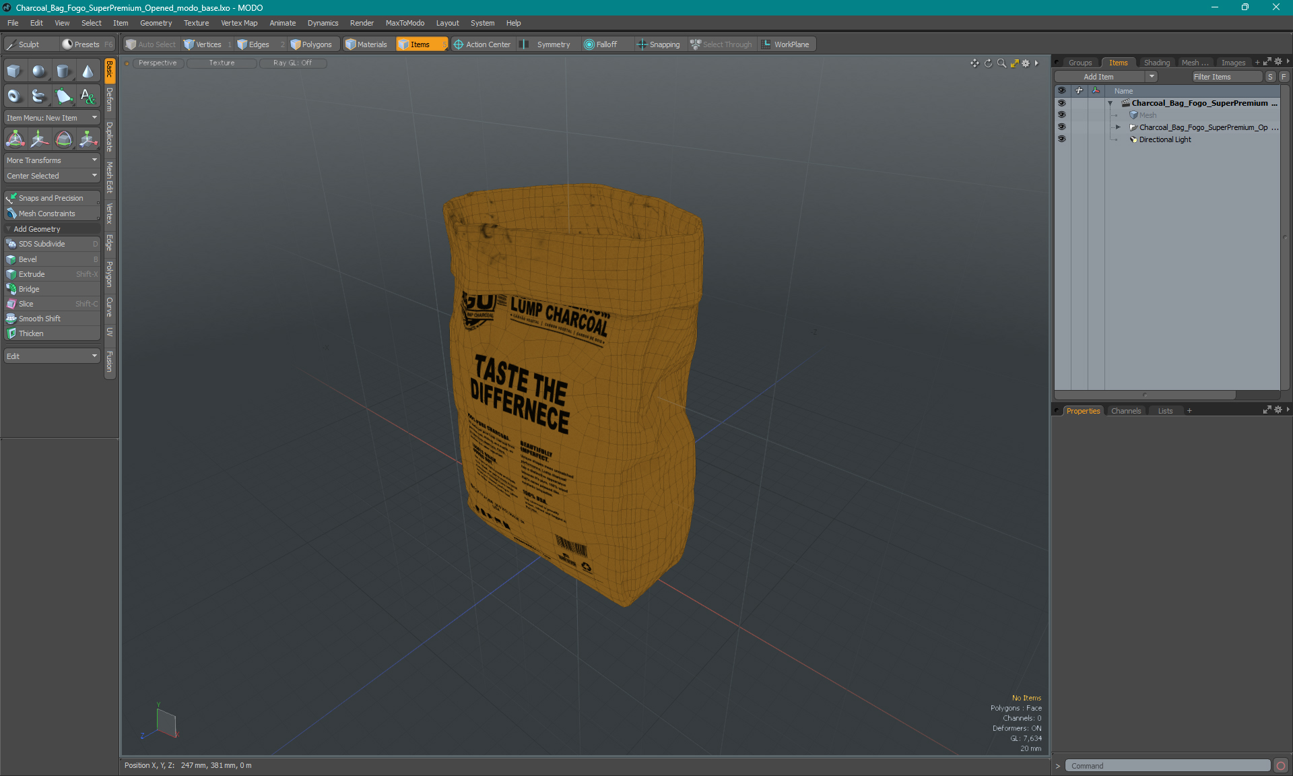
Task: Open the Items panel settings gear
Action: point(1278,62)
